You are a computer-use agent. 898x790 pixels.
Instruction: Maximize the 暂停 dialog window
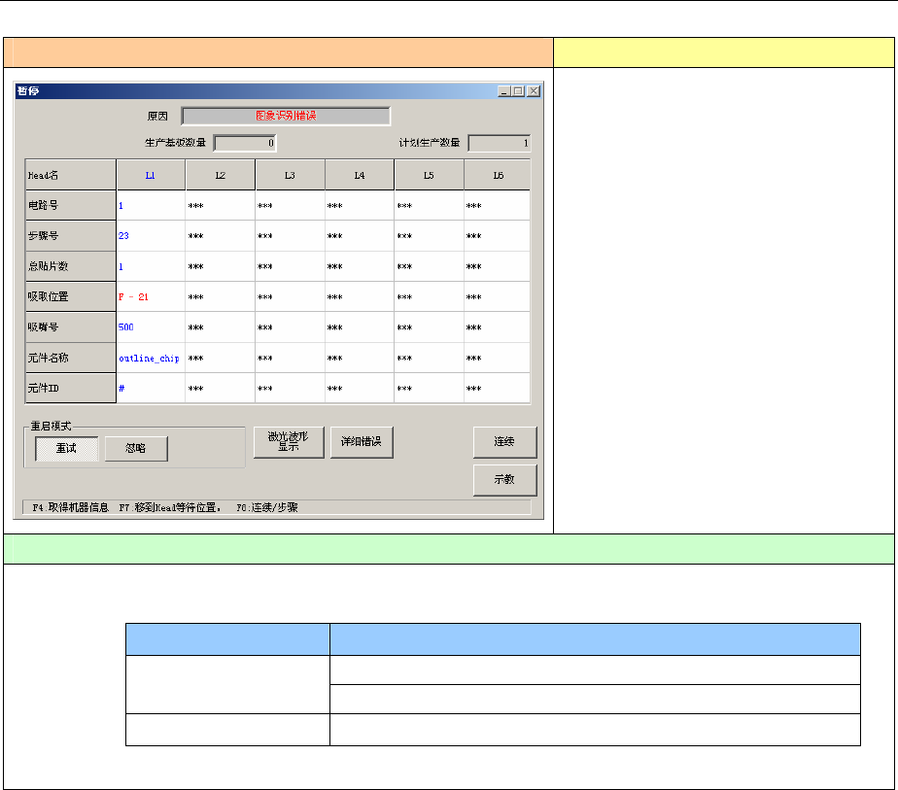pyautogui.click(x=518, y=91)
